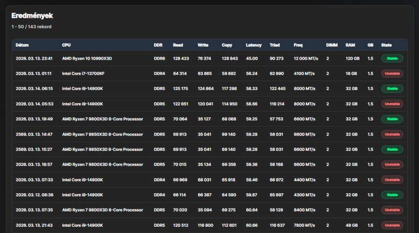Click date 2026. 03. 14. 05:53
The height and width of the screenshot is (233, 419).
35,104
